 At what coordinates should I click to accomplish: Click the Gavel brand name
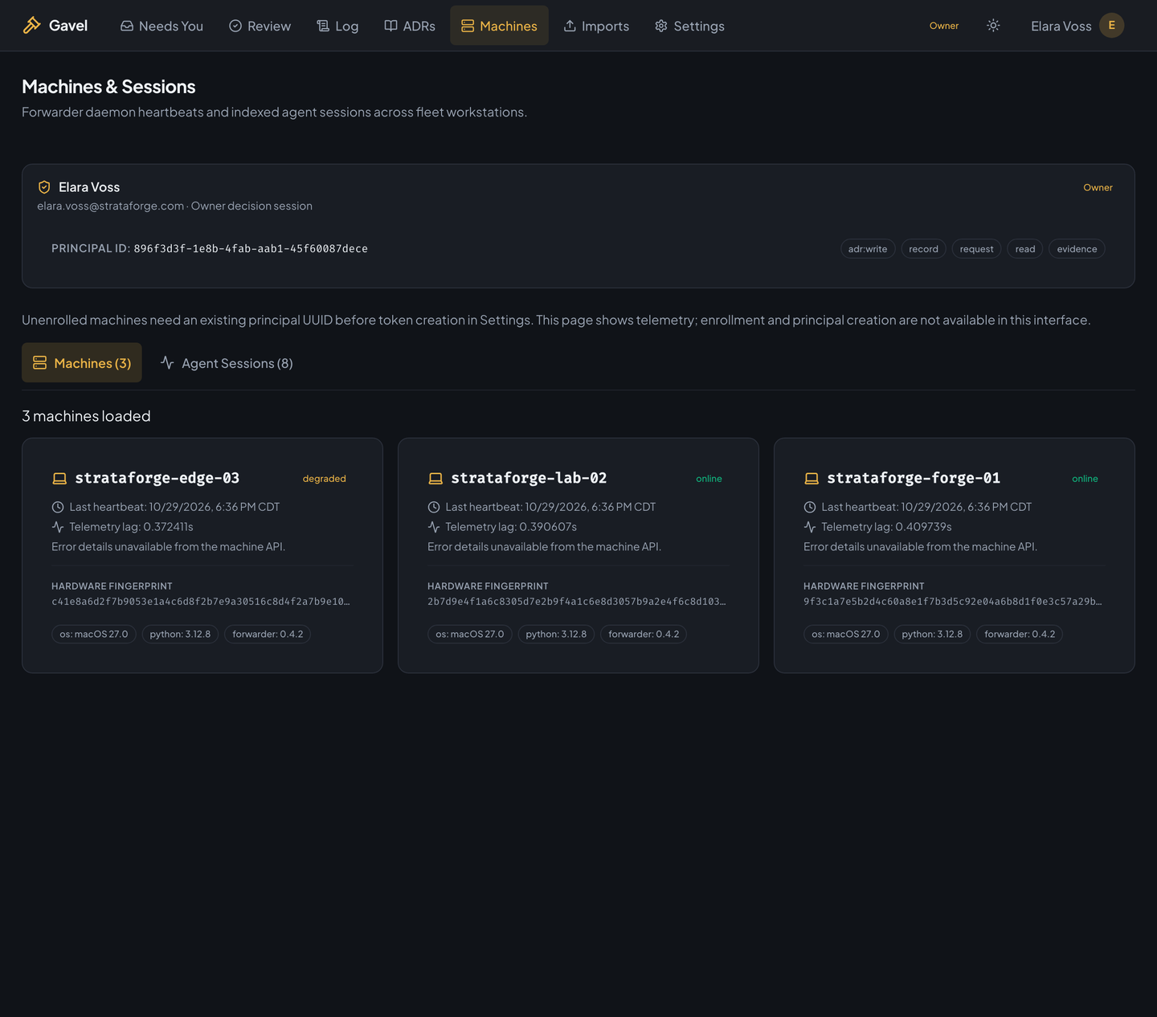pyautogui.click(x=68, y=26)
